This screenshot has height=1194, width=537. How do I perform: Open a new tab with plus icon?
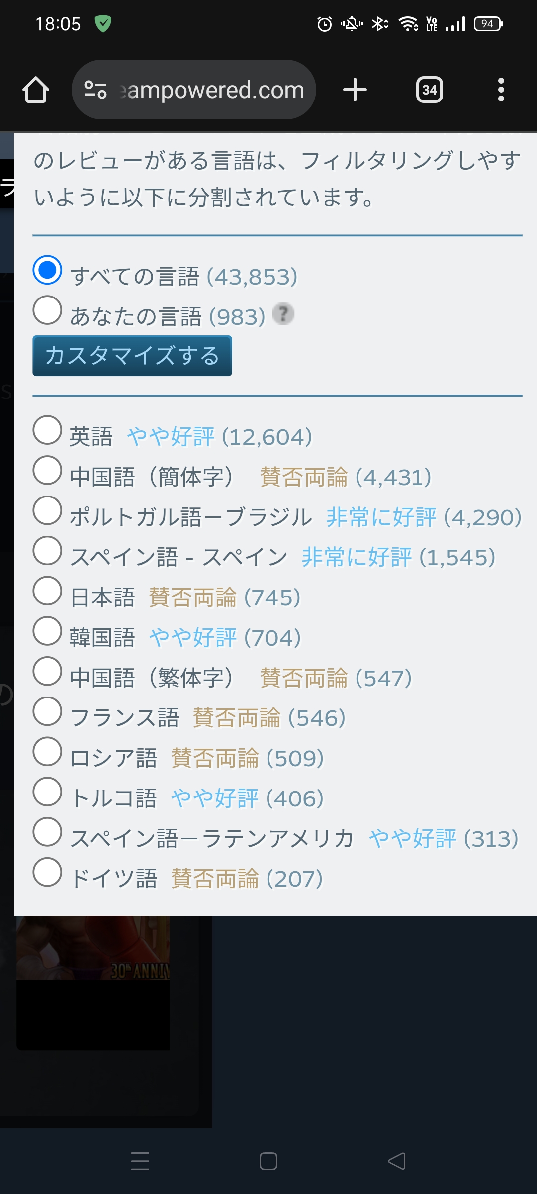point(355,90)
